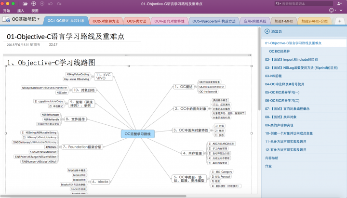Add a new section with plus tab
The image size is (347, 198).
[339, 21]
